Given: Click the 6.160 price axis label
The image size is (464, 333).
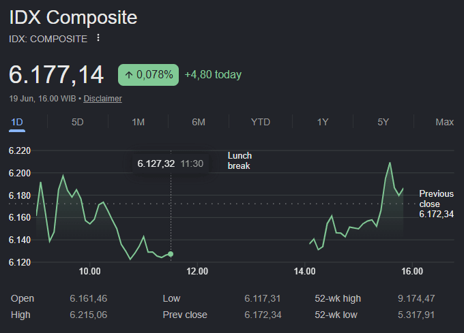Looking at the screenshot, I should coord(20,217).
